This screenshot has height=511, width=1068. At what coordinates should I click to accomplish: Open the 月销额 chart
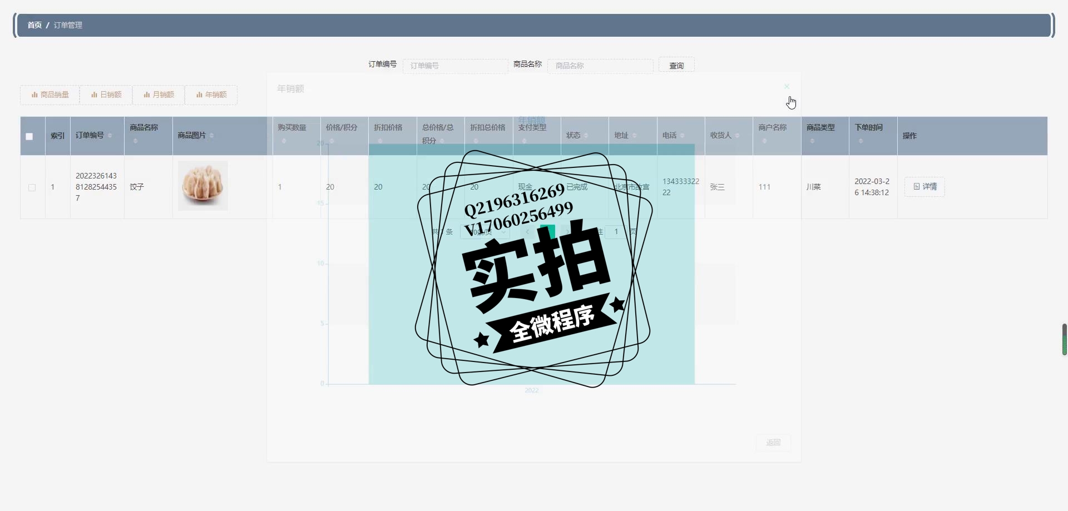pos(159,95)
